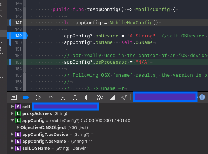Expand the proxyAddress variable row
208x154 pixels.
point(12,113)
